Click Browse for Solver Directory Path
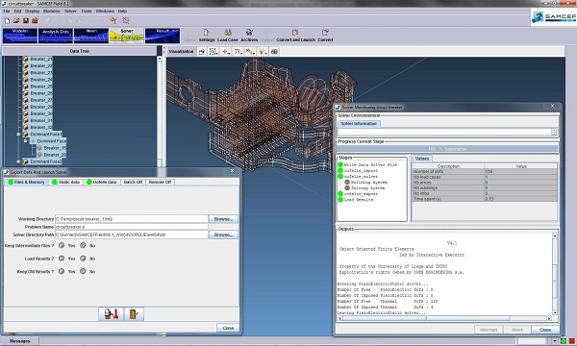This screenshot has height=346, width=577. coord(223,235)
